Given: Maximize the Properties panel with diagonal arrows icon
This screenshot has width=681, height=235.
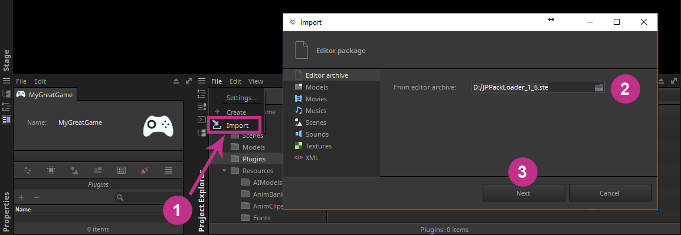Looking at the screenshot, I should [188, 81].
